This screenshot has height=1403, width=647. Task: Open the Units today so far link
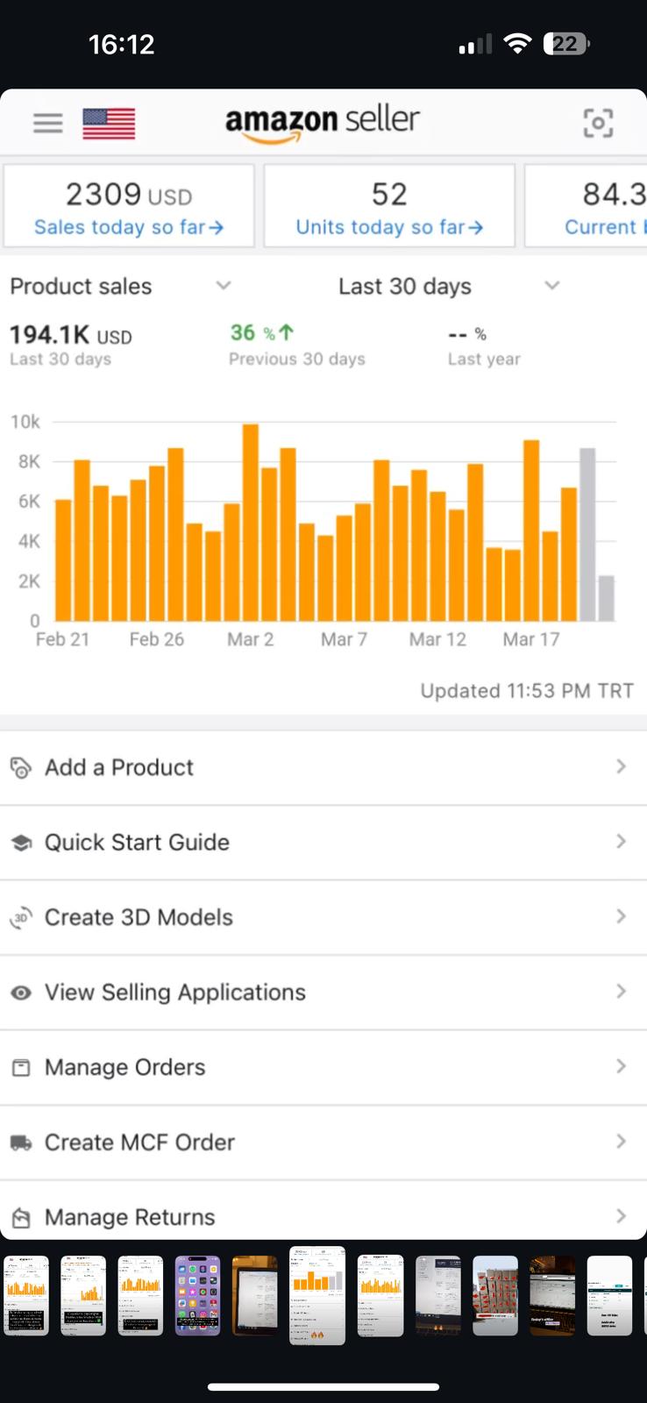(x=389, y=227)
